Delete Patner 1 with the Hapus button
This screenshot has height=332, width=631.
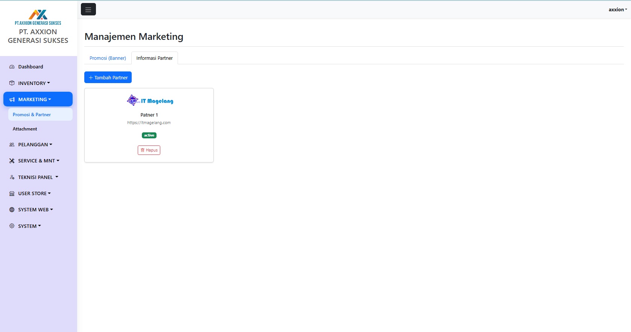coord(149,150)
